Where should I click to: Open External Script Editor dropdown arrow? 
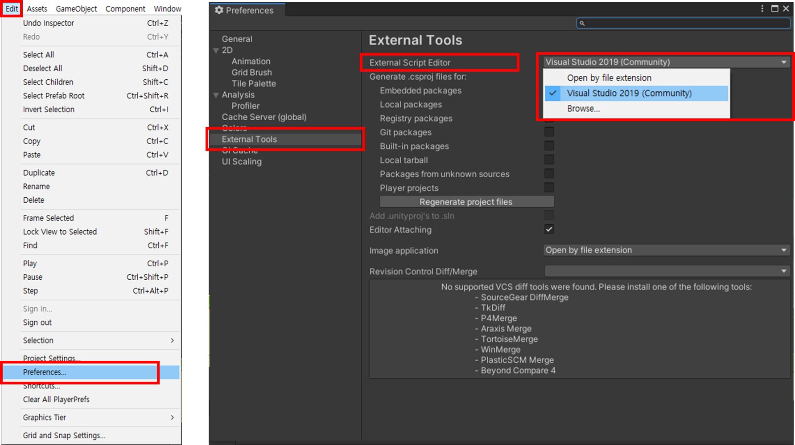[784, 62]
